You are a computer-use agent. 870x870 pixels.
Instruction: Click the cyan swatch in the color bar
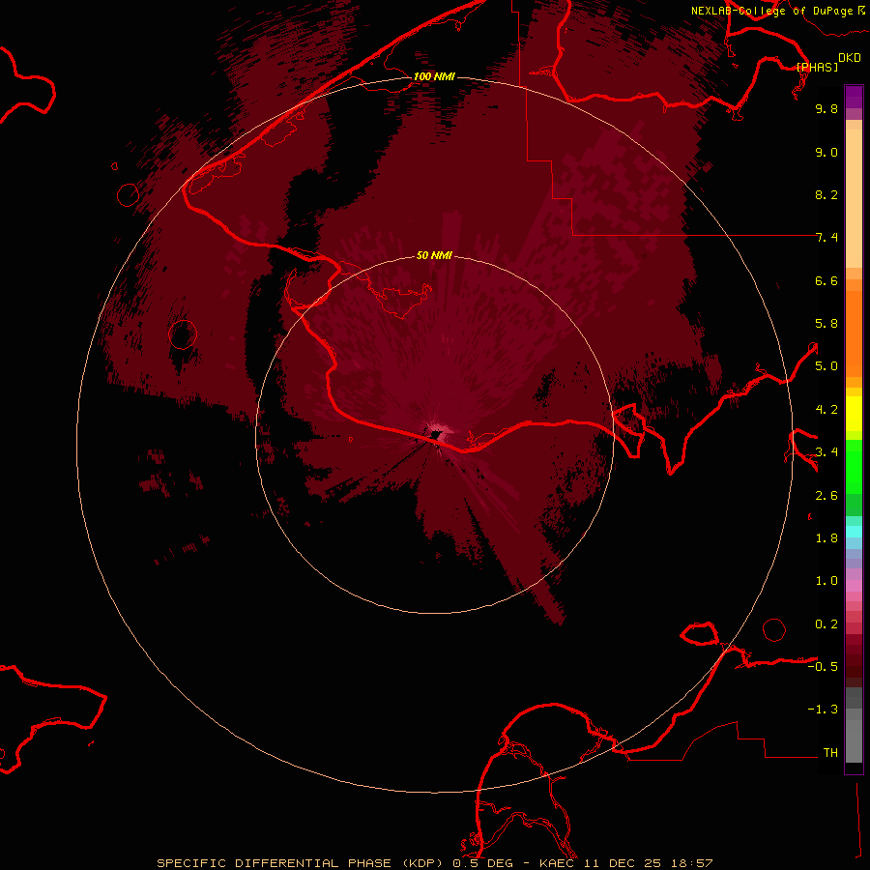click(854, 532)
